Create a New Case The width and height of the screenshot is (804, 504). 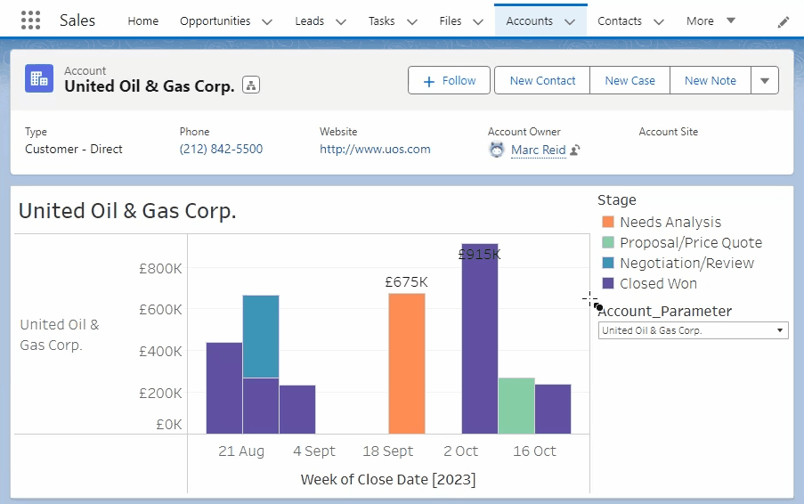tap(629, 80)
